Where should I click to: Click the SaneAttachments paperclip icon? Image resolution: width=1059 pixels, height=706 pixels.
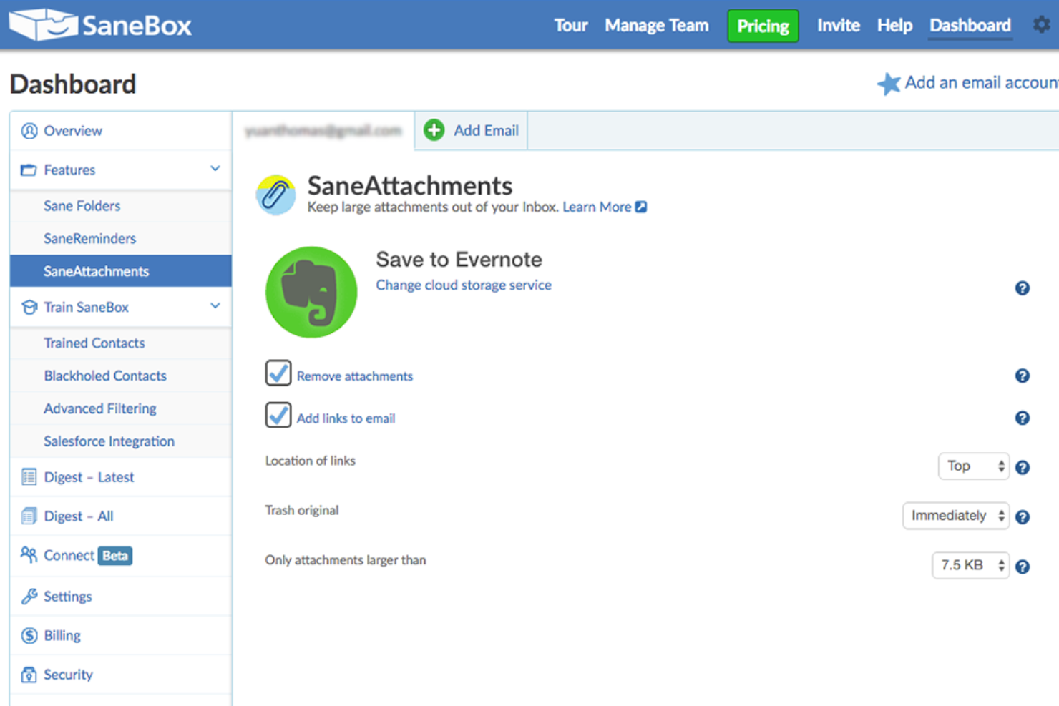click(276, 194)
